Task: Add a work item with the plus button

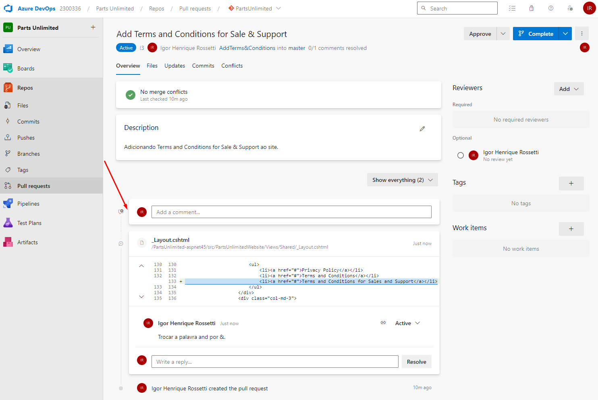Action: click(x=571, y=229)
